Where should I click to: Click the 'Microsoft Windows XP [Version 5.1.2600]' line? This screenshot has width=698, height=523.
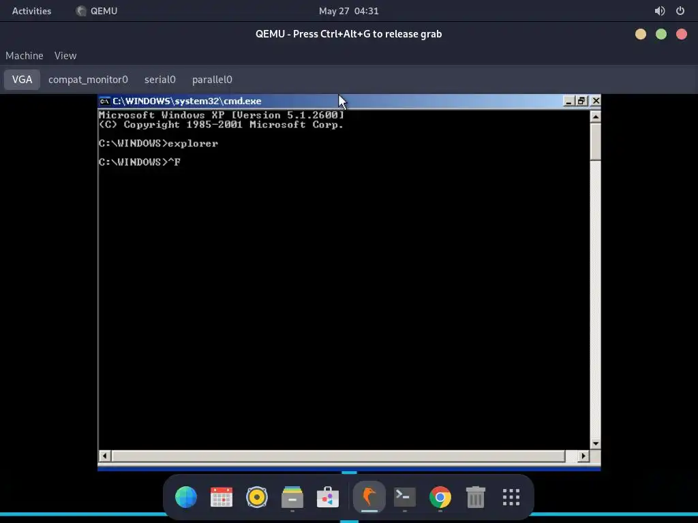(x=222, y=115)
